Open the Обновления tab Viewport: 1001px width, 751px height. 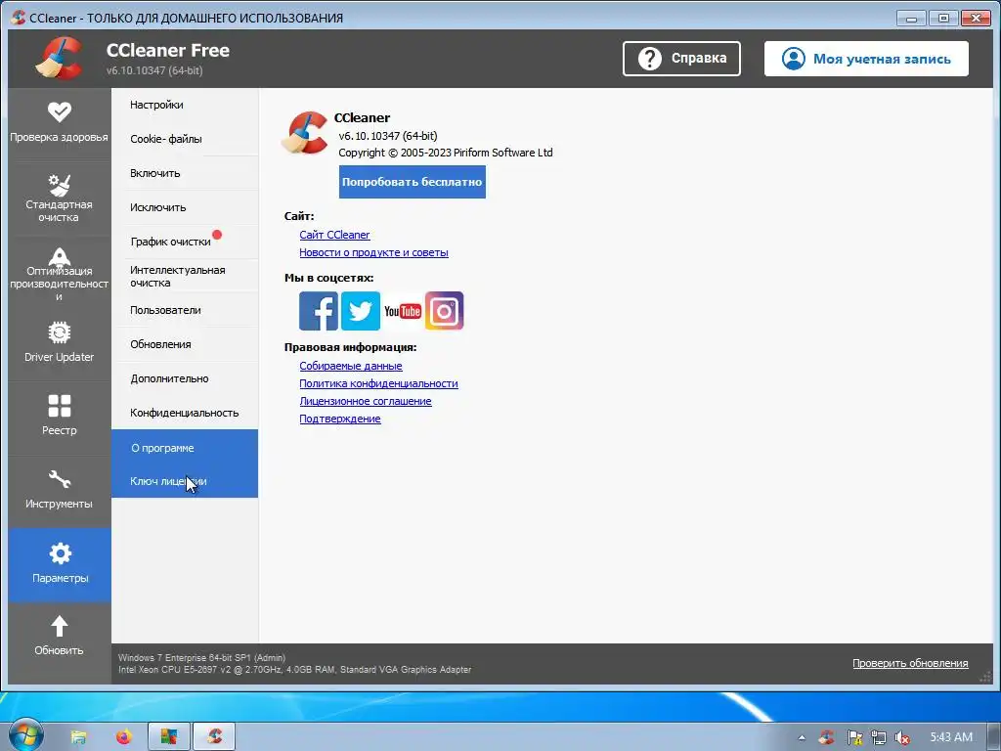click(185, 344)
